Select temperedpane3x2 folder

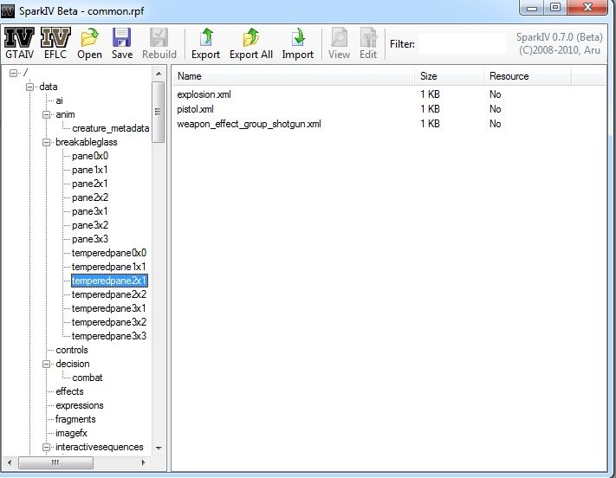point(109,322)
